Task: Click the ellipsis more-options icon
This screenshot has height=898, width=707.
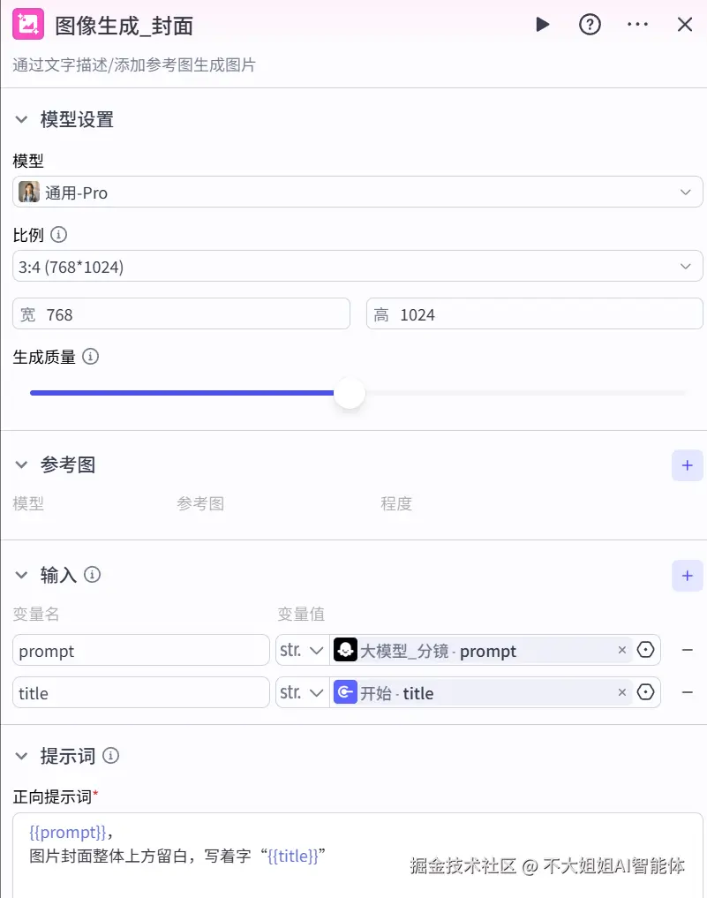Action: (x=637, y=25)
